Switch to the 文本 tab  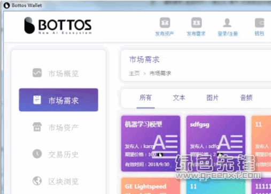pyautogui.click(x=179, y=98)
